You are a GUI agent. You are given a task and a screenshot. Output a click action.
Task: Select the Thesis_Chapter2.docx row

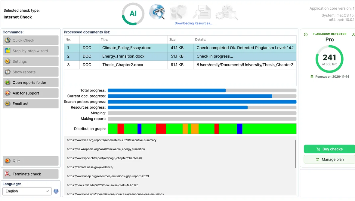click(x=180, y=65)
